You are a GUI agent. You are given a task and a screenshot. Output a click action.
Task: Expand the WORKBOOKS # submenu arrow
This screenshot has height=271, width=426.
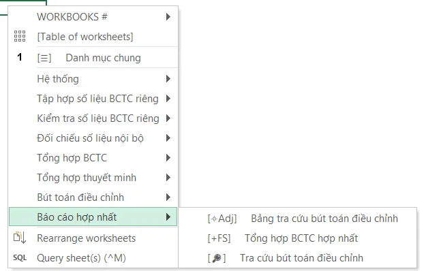coord(168,17)
